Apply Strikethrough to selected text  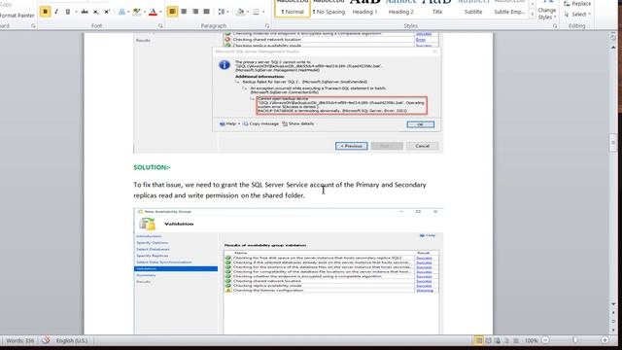coord(85,12)
